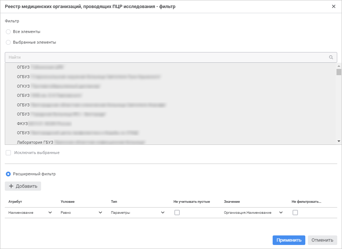Click the "Отменить" button
The width and height of the screenshot is (342, 249).
point(322,240)
